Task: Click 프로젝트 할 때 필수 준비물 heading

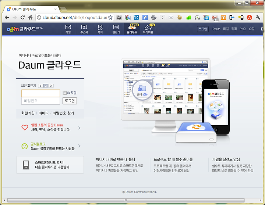Action: click(173, 159)
